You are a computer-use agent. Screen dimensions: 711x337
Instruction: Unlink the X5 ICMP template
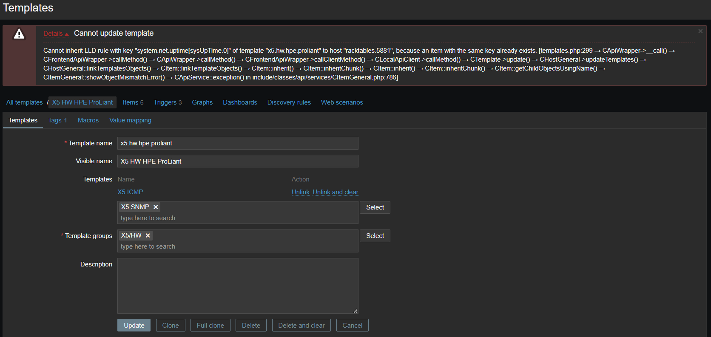pyautogui.click(x=300, y=192)
